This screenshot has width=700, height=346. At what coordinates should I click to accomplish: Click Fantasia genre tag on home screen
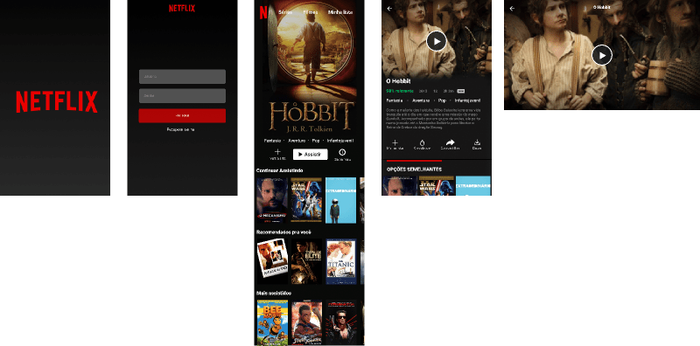(272, 141)
